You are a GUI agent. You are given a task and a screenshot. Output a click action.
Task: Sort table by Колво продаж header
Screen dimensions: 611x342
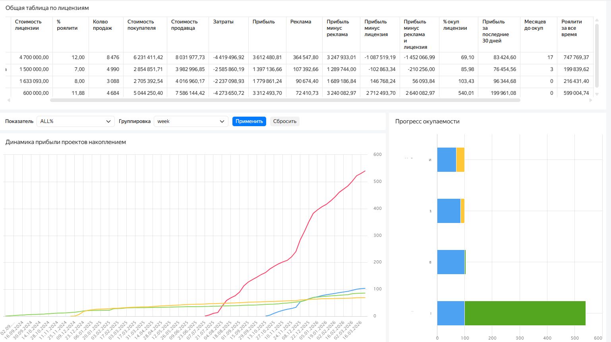(102, 25)
